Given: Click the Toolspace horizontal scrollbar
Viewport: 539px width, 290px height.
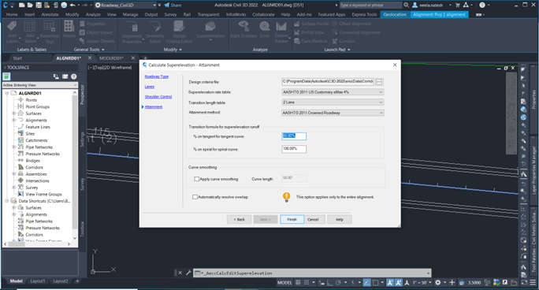Looking at the screenshot, I should pos(37,244).
